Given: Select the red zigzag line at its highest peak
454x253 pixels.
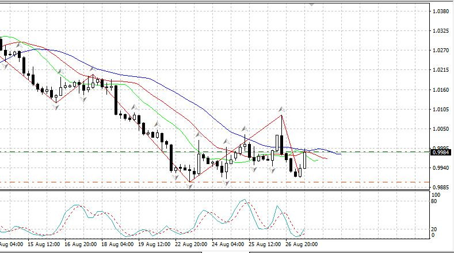Looking at the screenshot, I should click(281, 116).
